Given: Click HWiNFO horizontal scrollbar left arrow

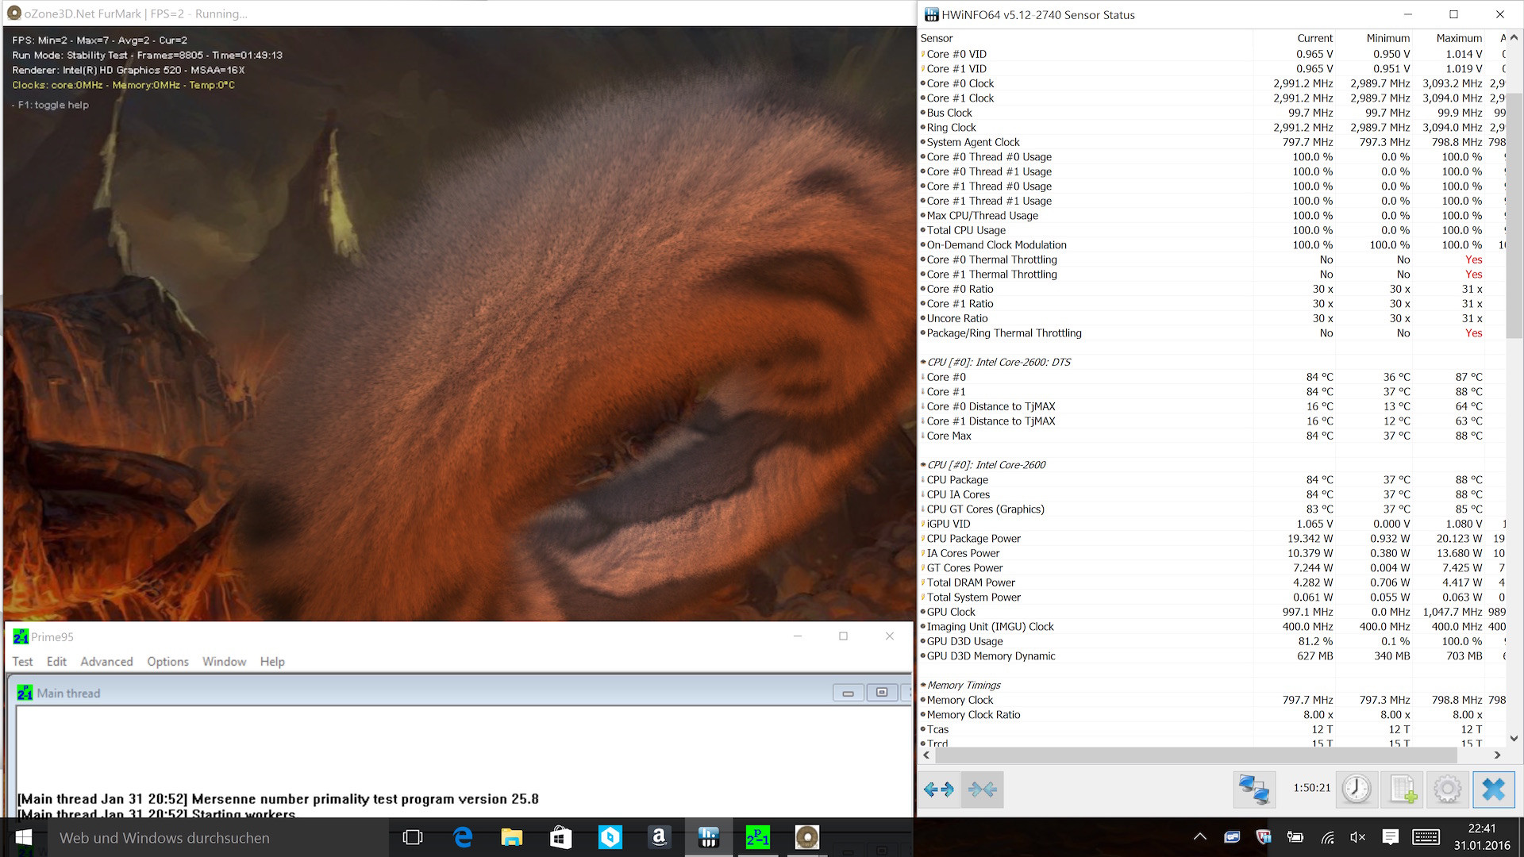Looking at the screenshot, I should tap(926, 755).
